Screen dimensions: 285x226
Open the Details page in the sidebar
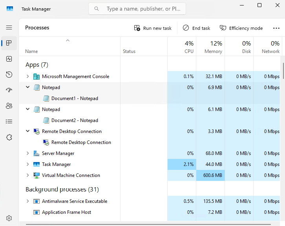pos(9,121)
